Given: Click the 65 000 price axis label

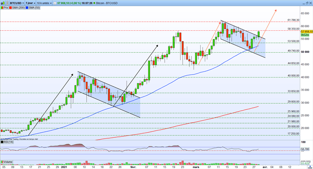Looking at the screenshot, I should click(x=305, y=13).
